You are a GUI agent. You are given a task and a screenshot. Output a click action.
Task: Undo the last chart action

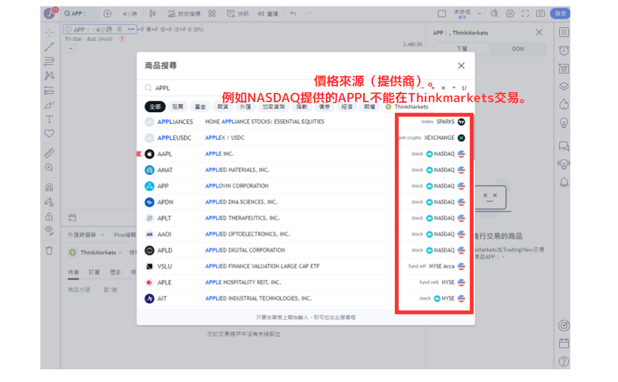(293, 13)
